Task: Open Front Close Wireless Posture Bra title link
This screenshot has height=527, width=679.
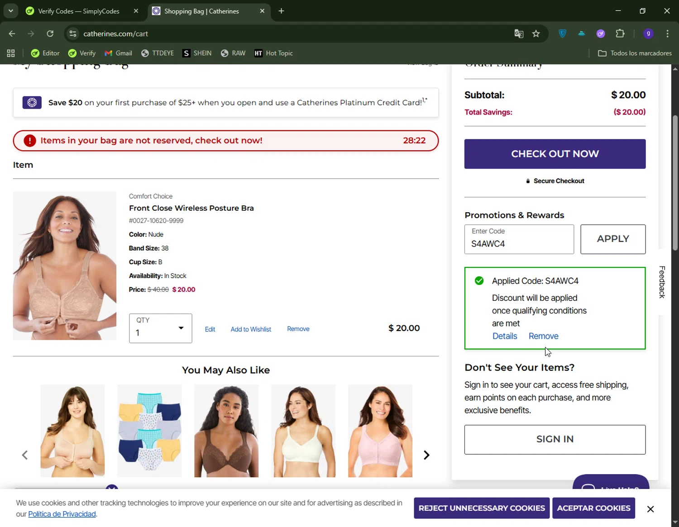Action: coord(191,208)
